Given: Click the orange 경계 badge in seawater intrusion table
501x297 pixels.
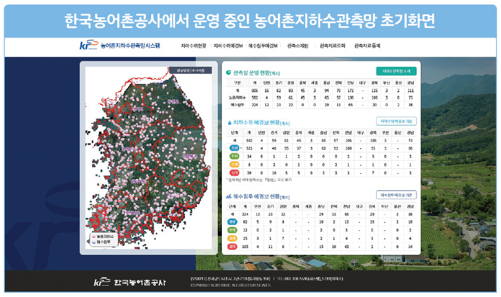Looking at the screenshot, I should (232, 239).
